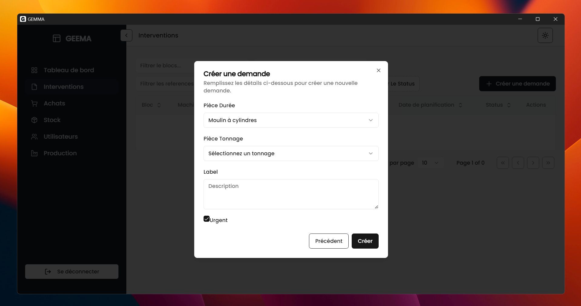
Task: Go to Stock in the sidebar
Action: 52,120
